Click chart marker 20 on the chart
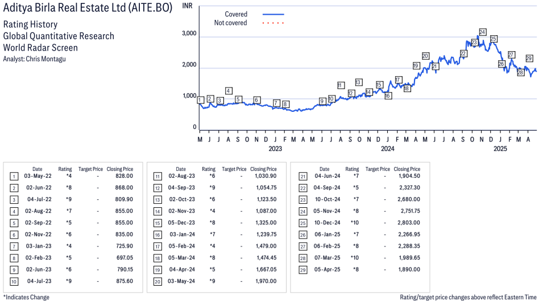The height and width of the screenshot is (301, 543). click(x=426, y=56)
